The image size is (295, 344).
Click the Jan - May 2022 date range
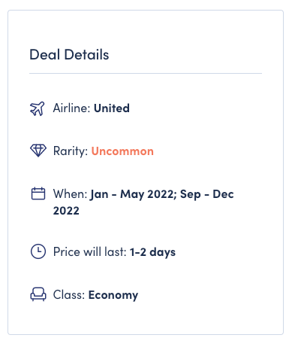[x=133, y=194]
